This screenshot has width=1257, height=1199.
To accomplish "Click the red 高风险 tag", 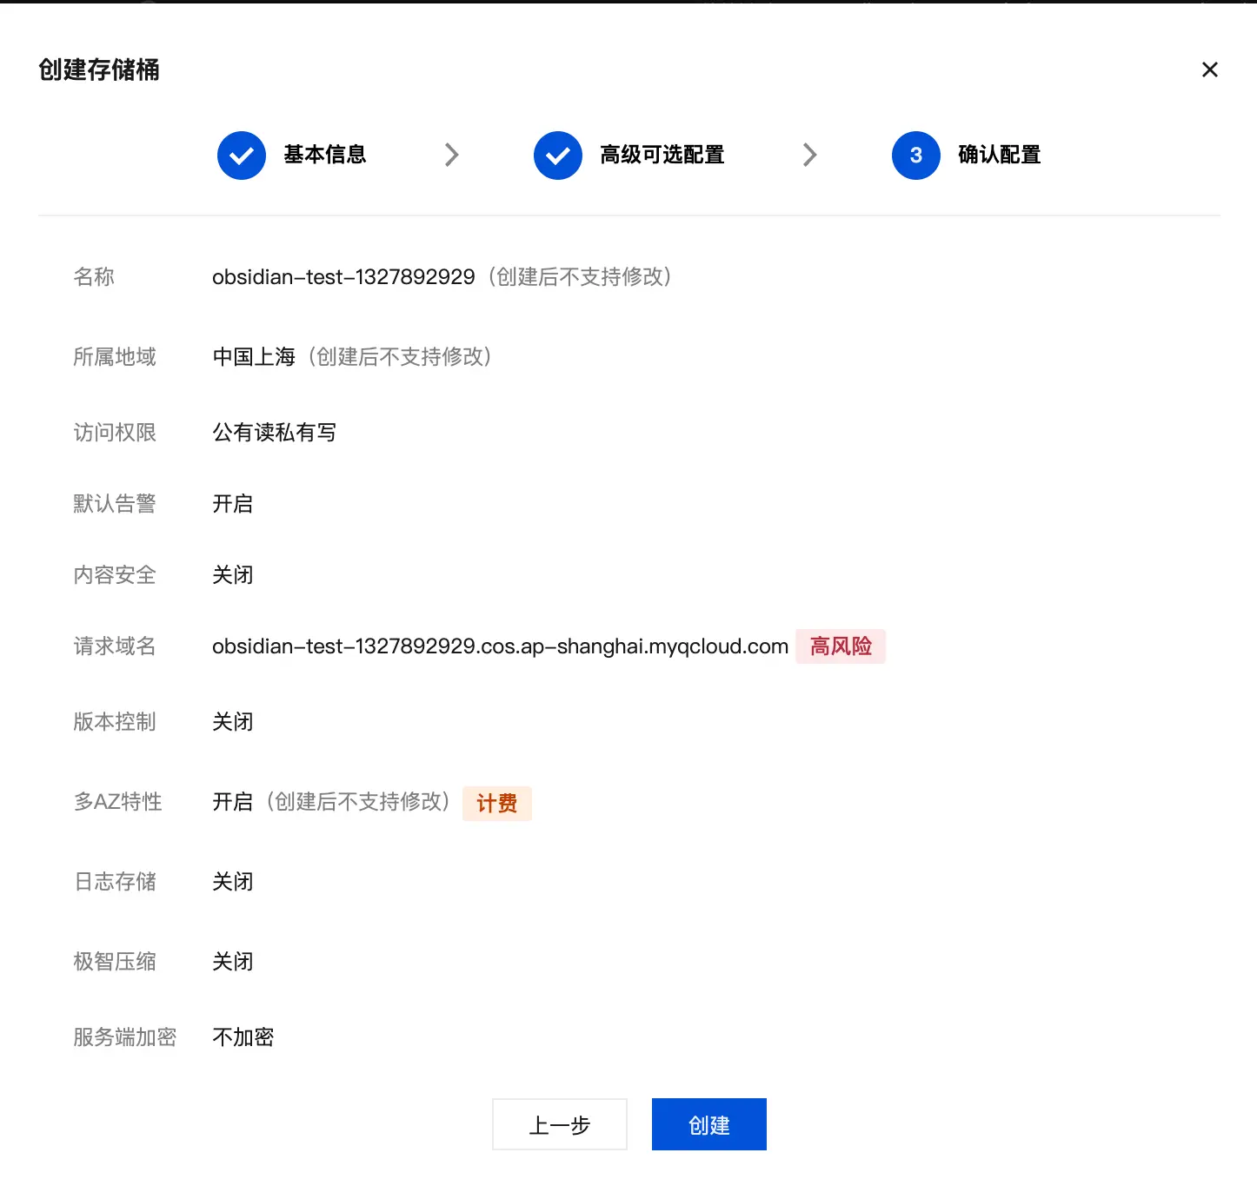I will pos(841,646).
